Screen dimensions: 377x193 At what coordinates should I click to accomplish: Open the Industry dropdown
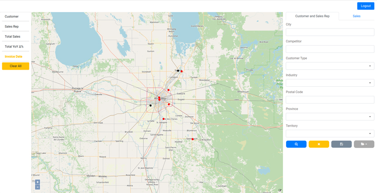click(x=330, y=83)
